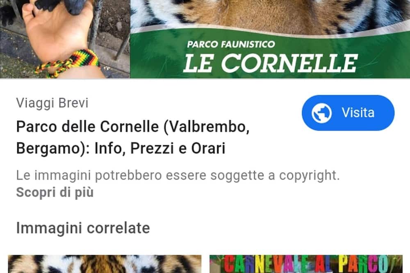Screen dimensions: 410x273
Task: Open the Carnevale al Parco thumbnail
Action: click(306, 264)
